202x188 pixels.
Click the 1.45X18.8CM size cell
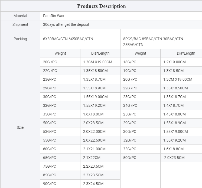point(181,114)
